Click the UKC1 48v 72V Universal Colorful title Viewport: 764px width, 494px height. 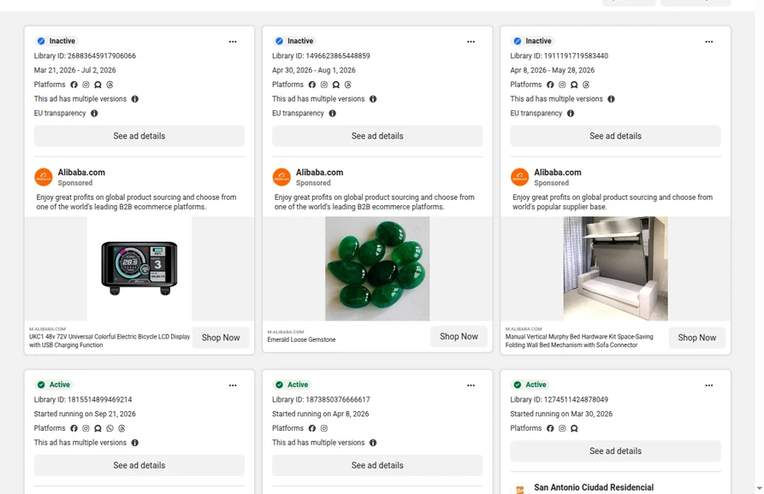point(110,341)
